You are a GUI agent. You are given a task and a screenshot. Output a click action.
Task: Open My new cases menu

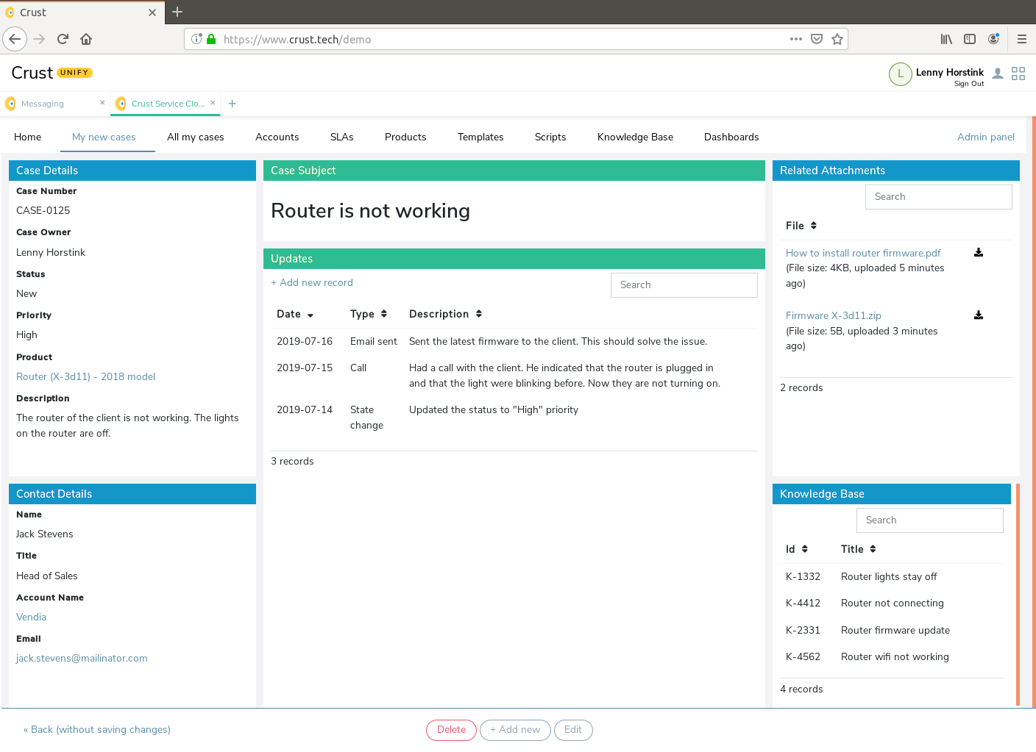(104, 137)
